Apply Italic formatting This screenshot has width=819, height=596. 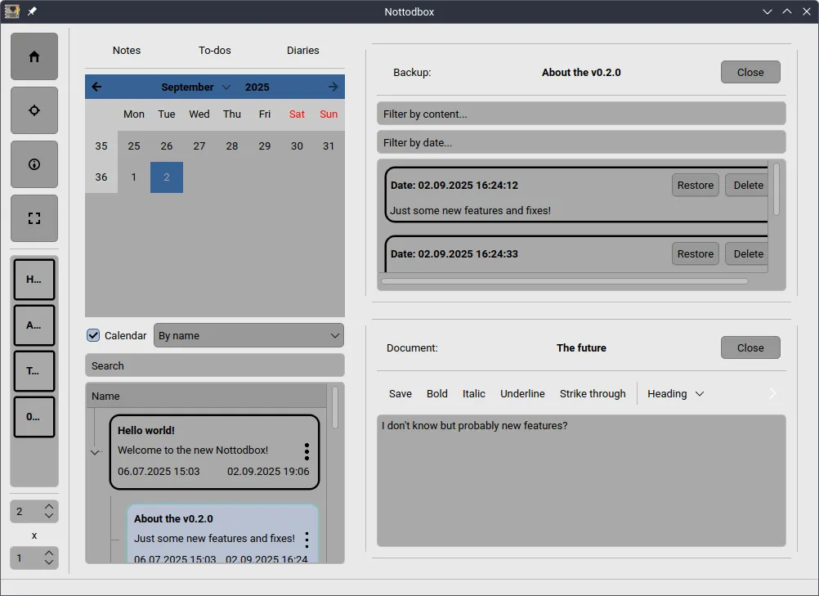click(474, 394)
